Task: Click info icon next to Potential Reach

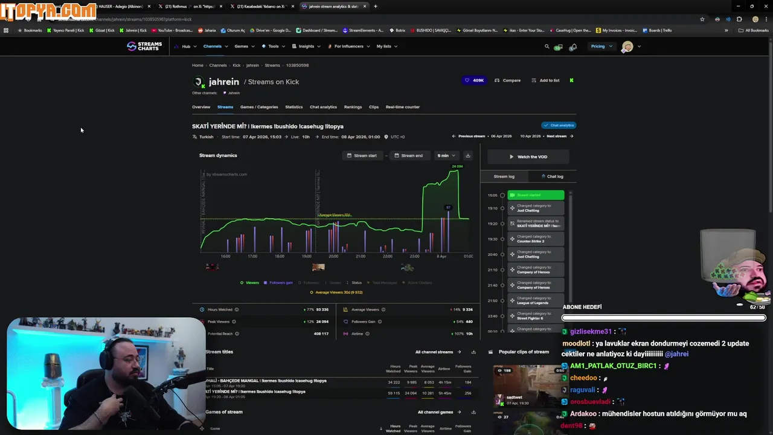Action: [237, 333]
